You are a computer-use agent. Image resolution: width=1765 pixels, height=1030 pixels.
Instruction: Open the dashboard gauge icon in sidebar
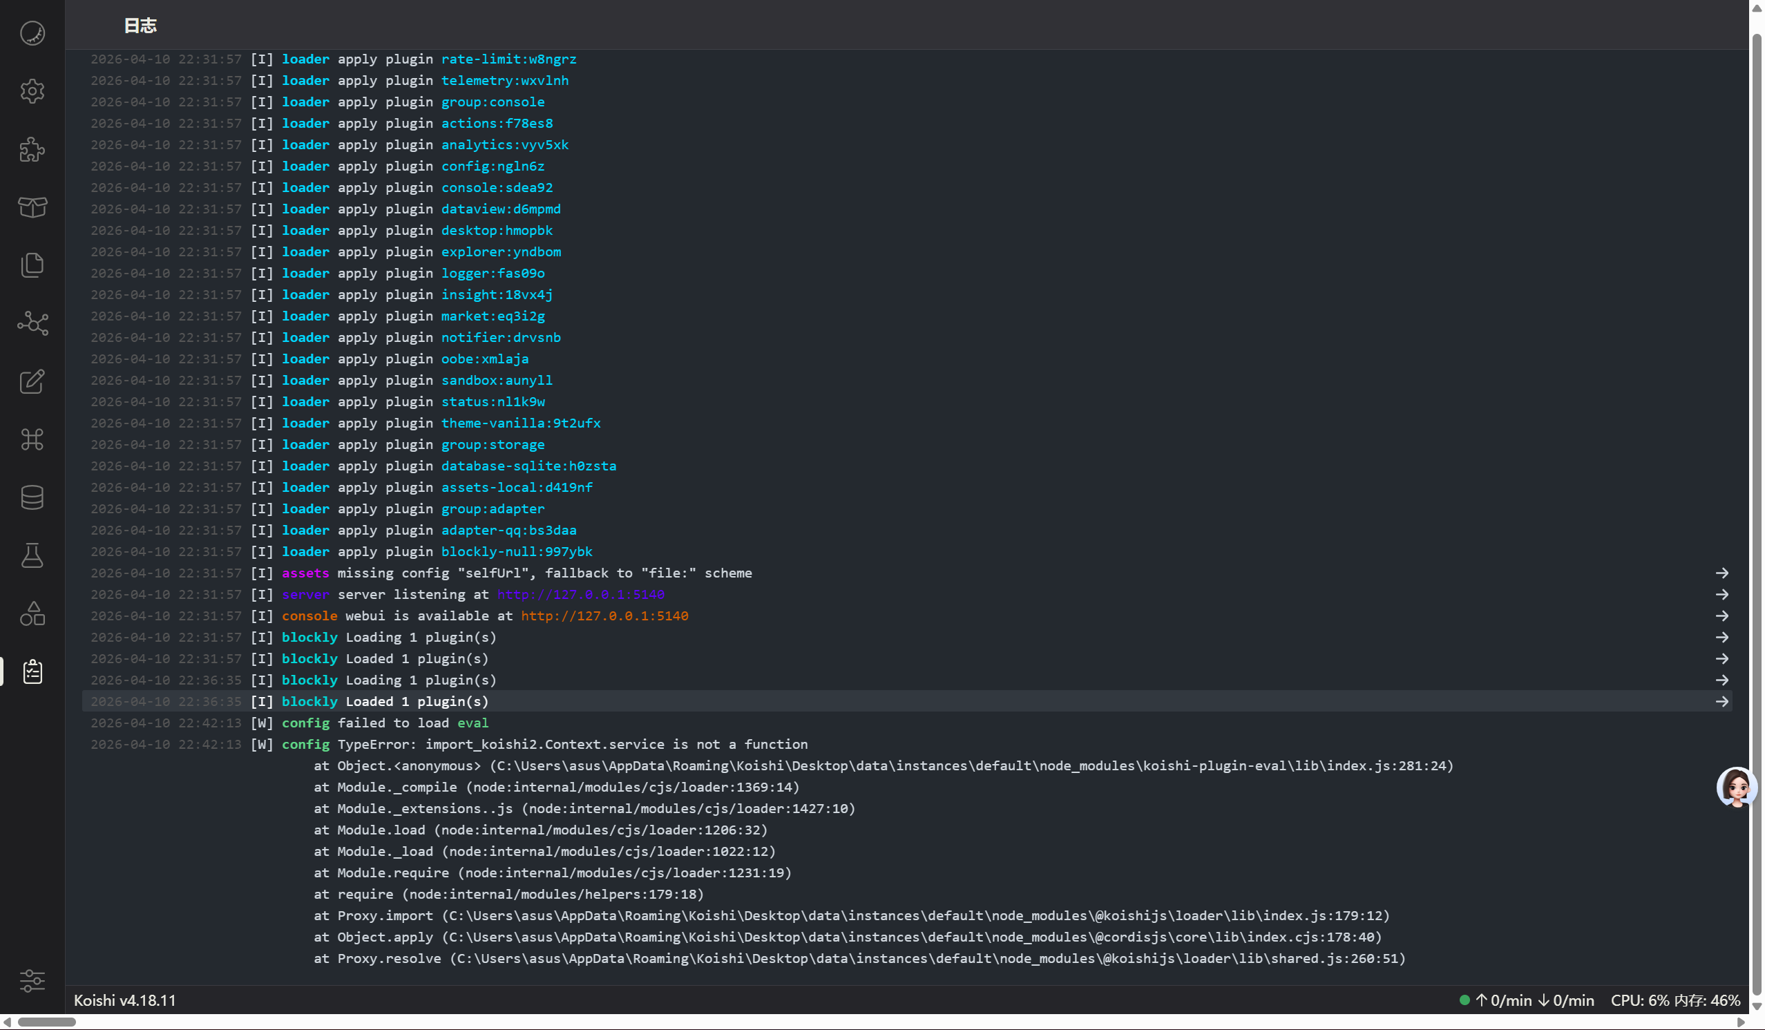pyautogui.click(x=32, y=33)
